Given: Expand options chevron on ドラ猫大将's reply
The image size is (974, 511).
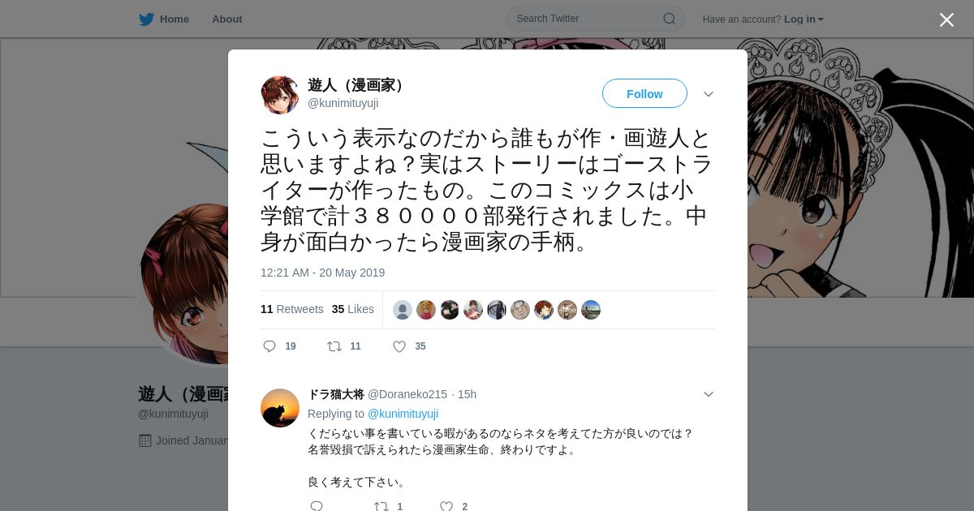Looking at the screenshot, I should click(x=709, y=394).
